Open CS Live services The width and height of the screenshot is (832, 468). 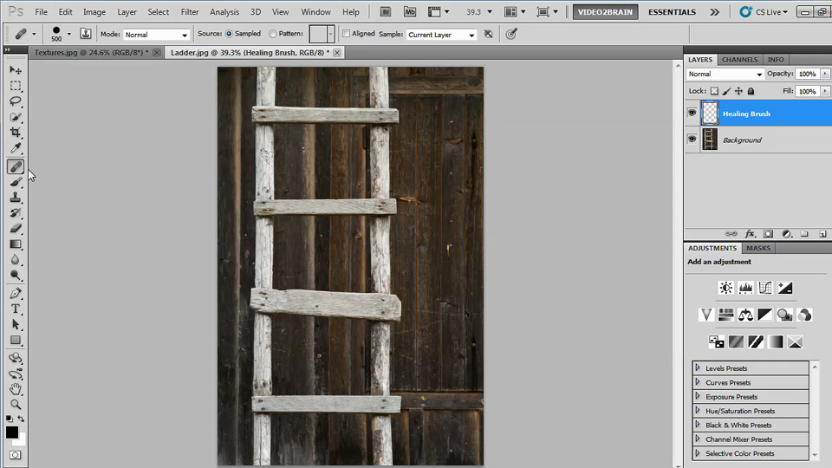coord(764,11)
